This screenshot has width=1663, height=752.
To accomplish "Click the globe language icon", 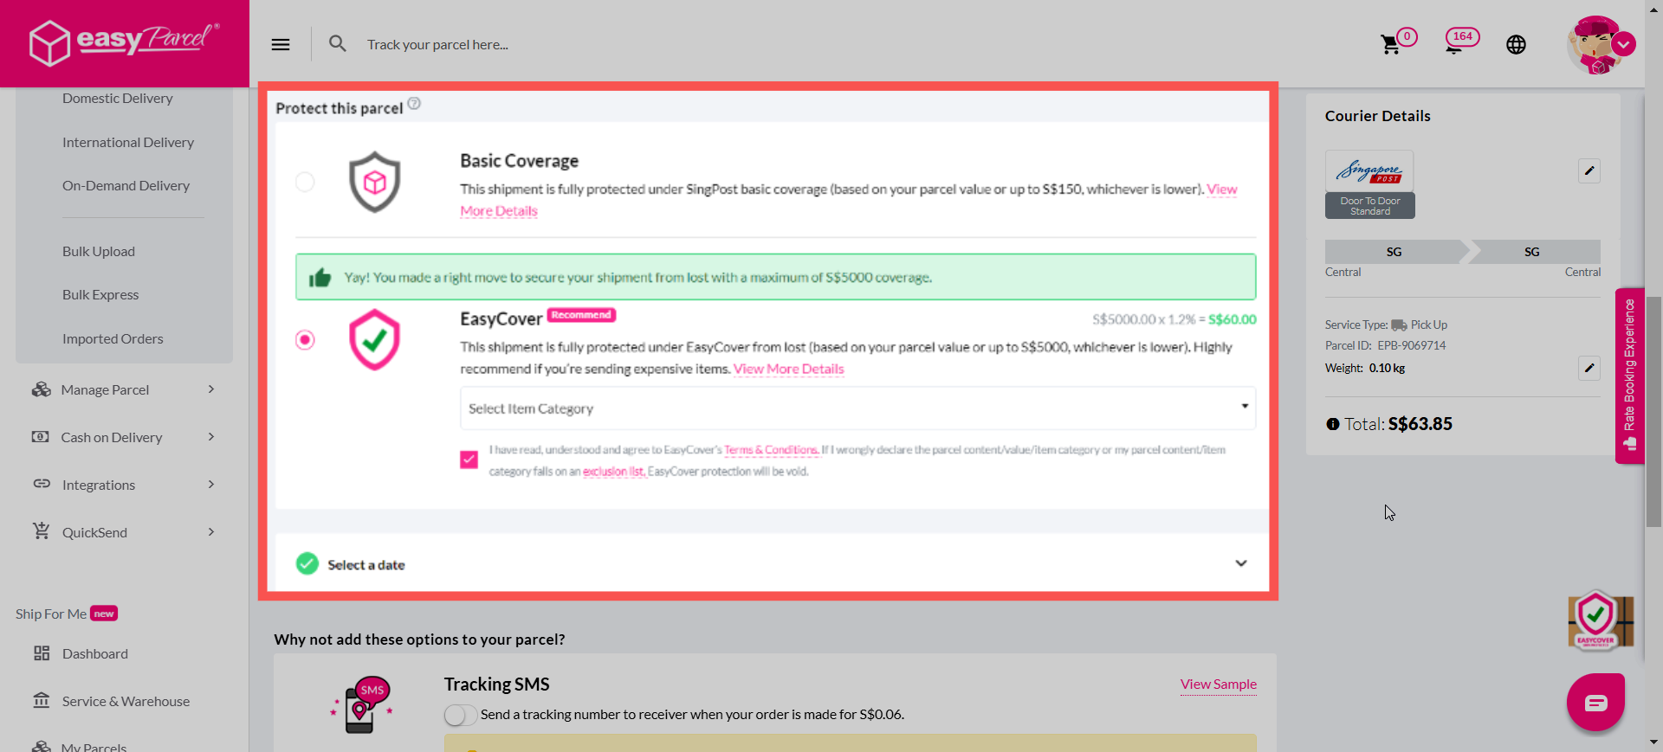I will 1516,45.
